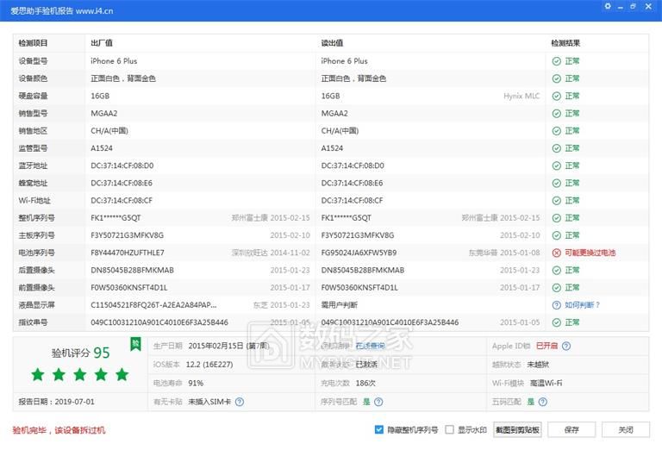662x450 pixels.
Task: Click the iOS version 12.2 (16E227) value
Action: [x=209, y=365]
